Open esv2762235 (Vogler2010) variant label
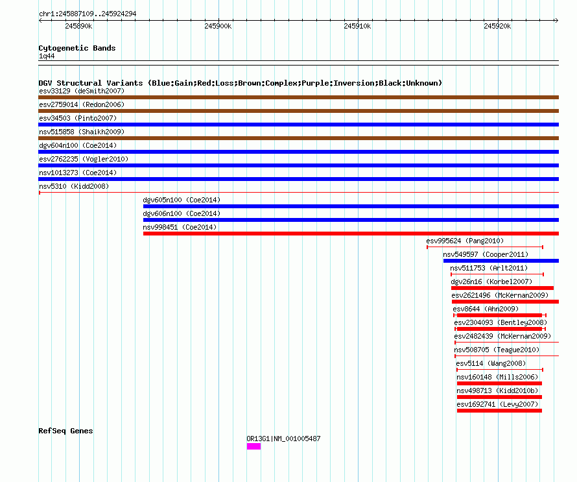 click(84, 159)
